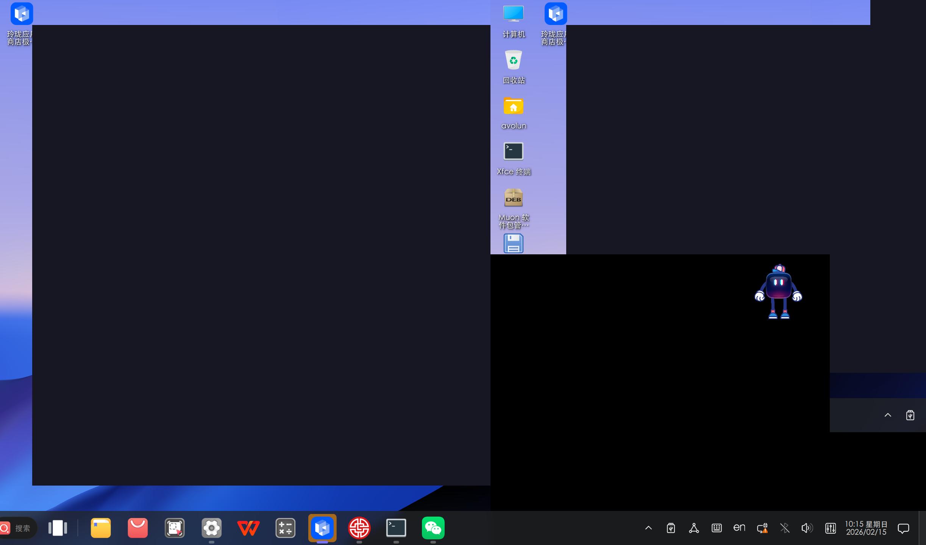Expand the tray chevron in the taskbar
The width and height of the screenshot is (926, 545).
pos(648,528)
